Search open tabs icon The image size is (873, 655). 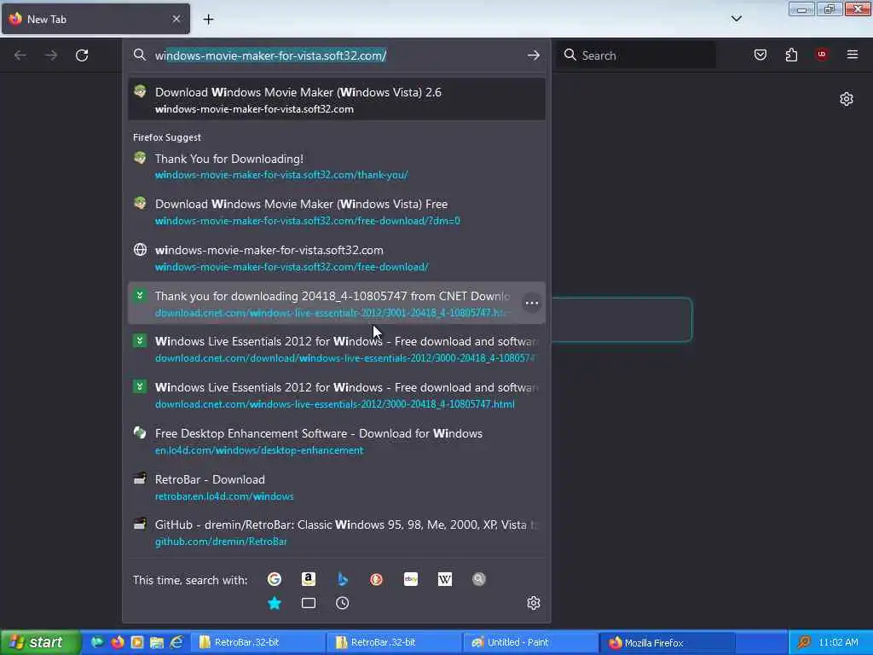[309, 603]
